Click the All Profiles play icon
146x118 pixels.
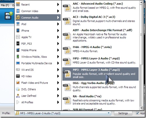(18, 102)
